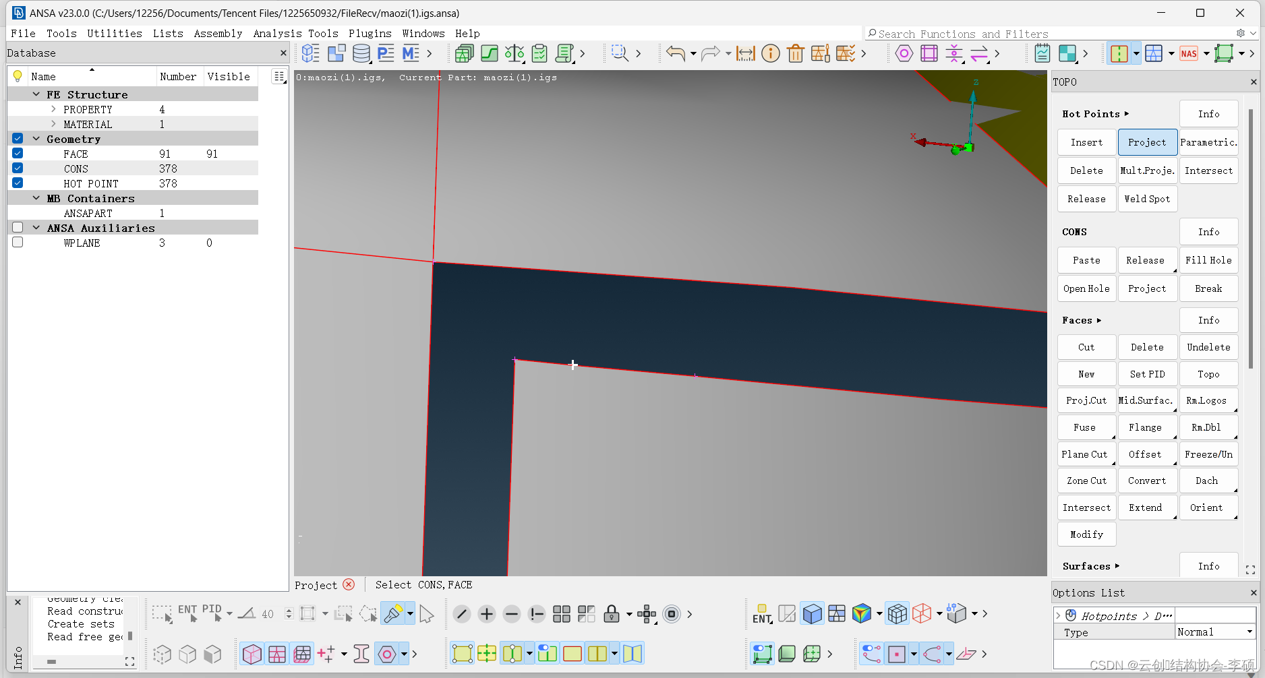Open the Search Functions magnifier tool
The image size is (1265, 678).
(619, 53)
